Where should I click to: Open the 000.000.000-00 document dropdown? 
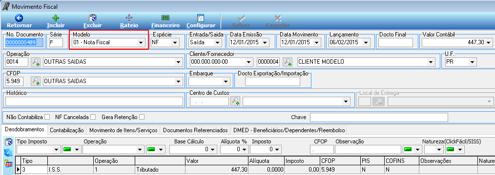(249, 62)
